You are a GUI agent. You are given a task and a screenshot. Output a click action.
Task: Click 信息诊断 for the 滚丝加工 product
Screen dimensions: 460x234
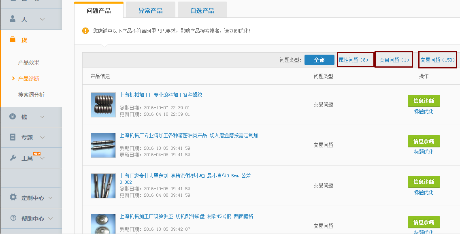pos(424,101)
